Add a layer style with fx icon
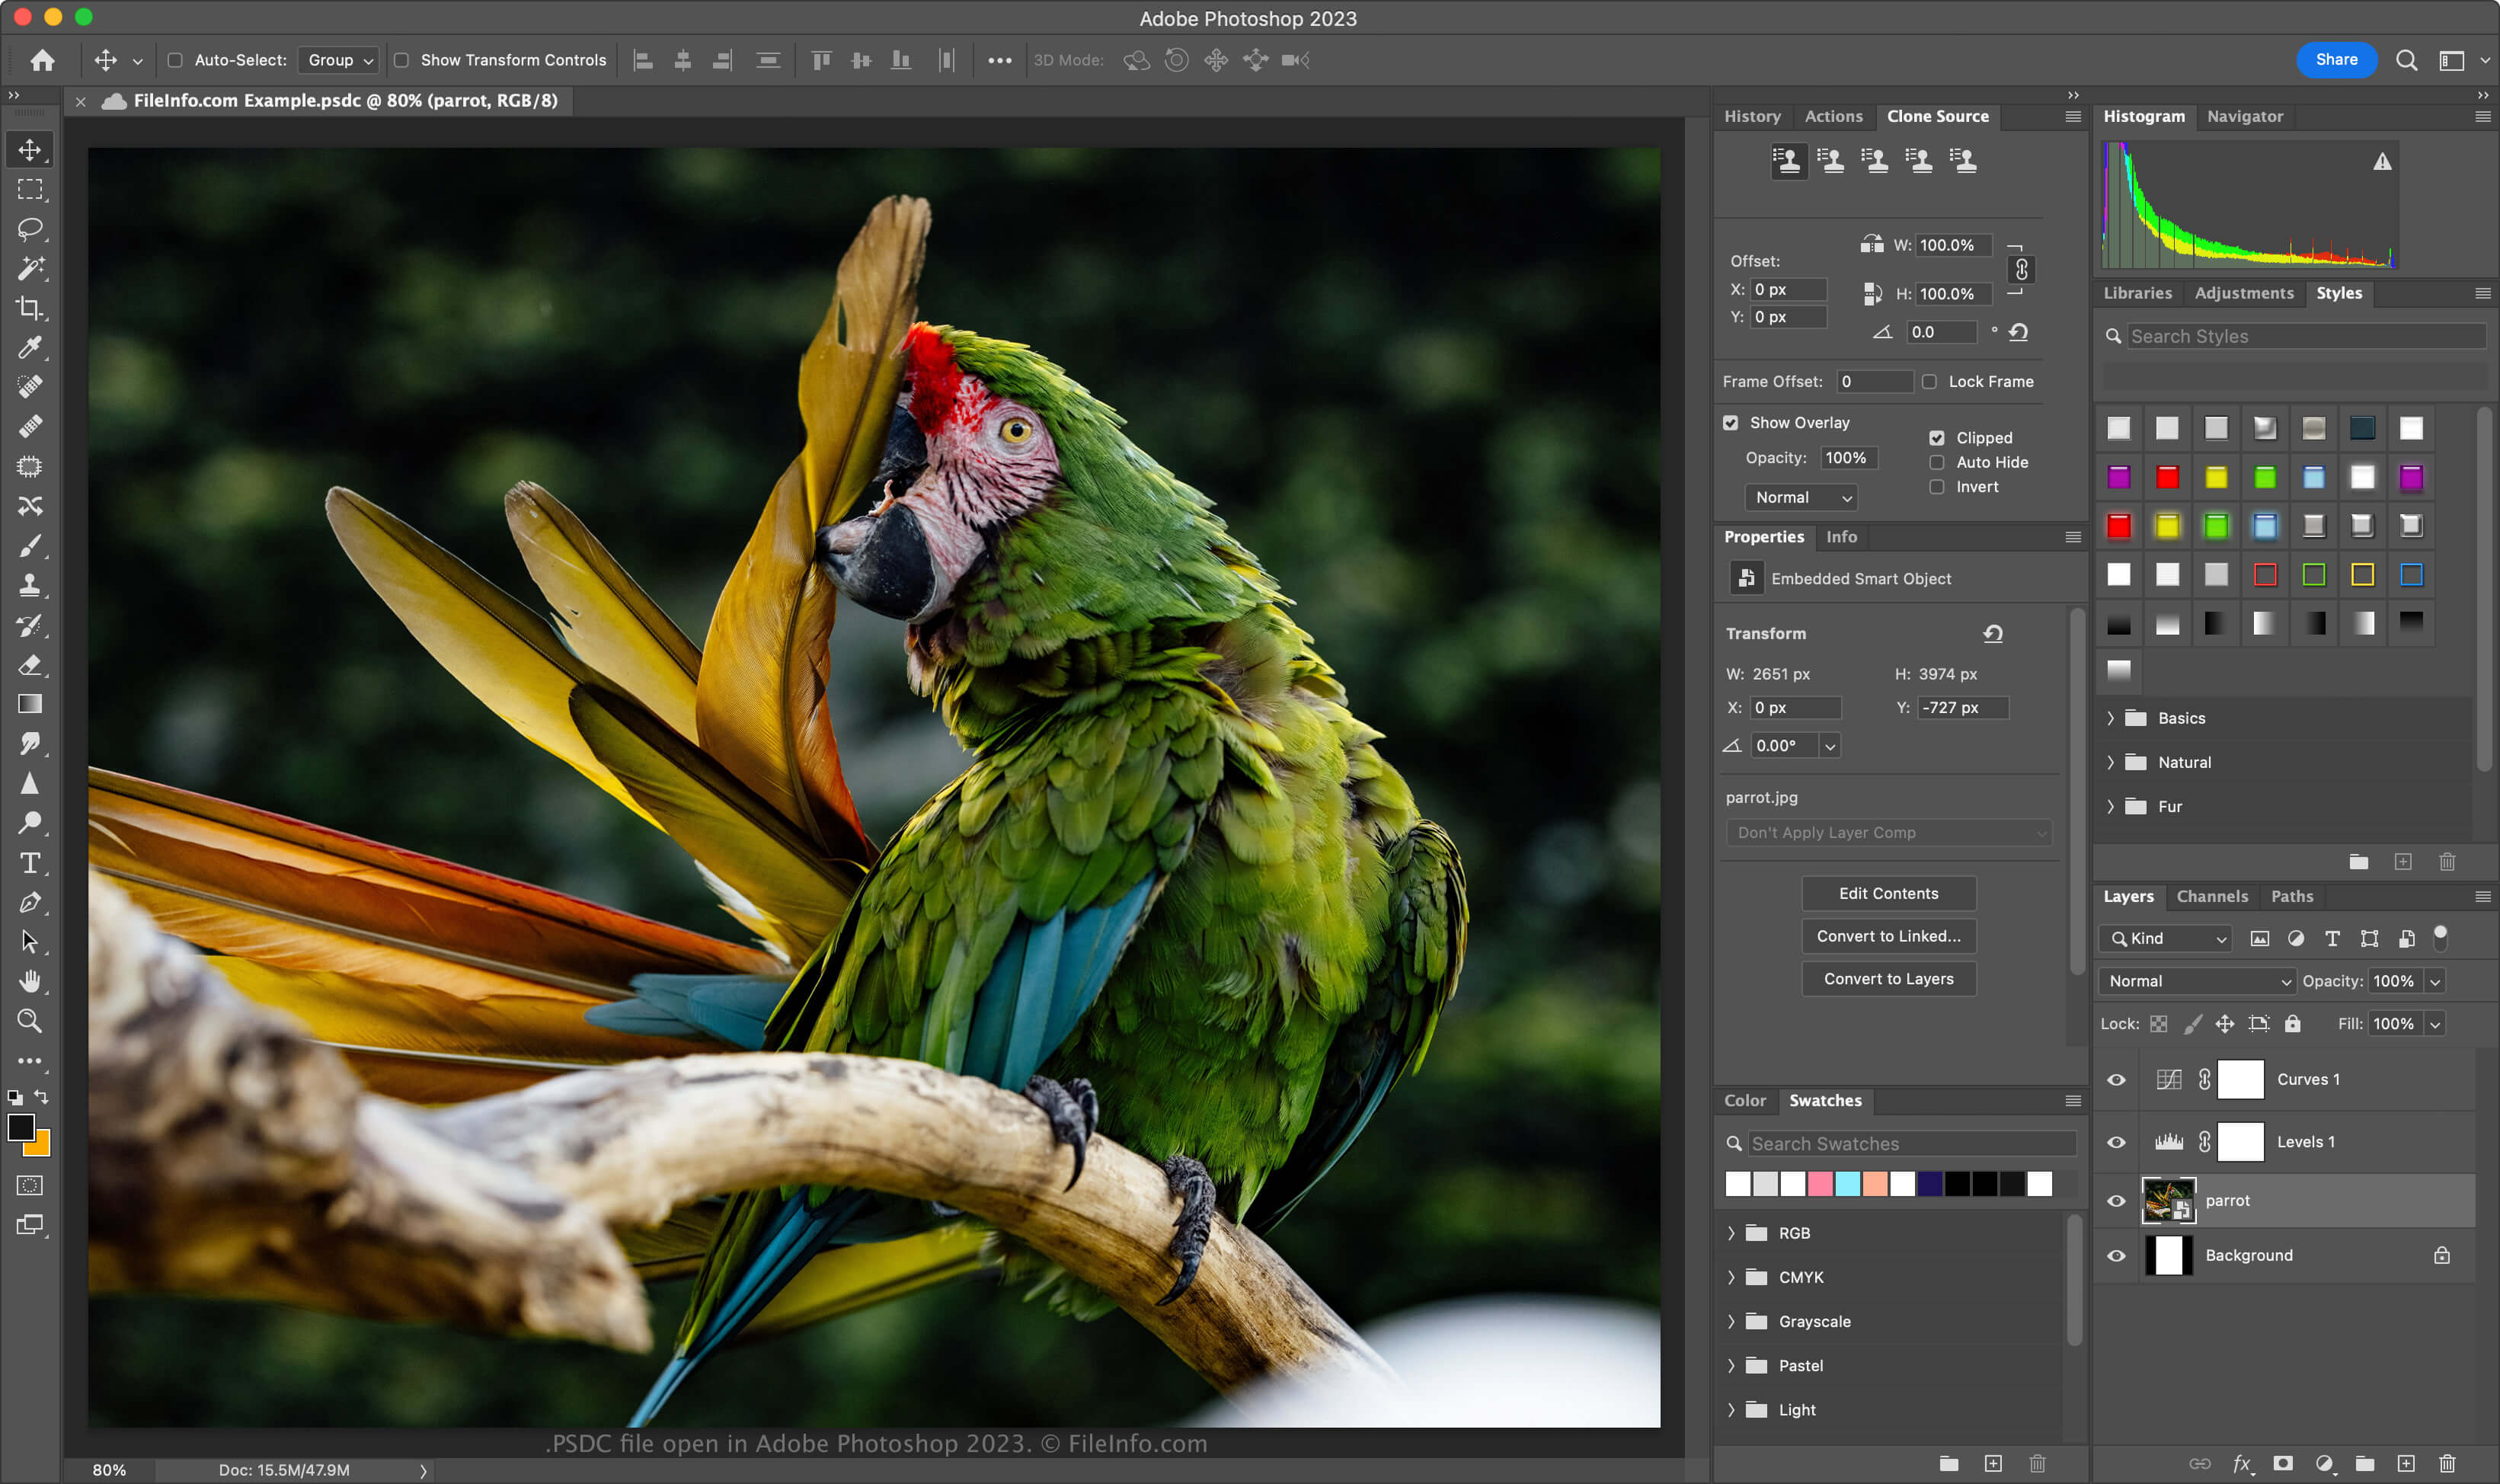The height and width of the screenshot is (1484, 2500). click(x=2242, y=1463)
